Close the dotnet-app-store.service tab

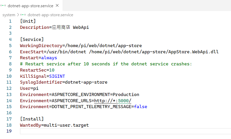click(x=57, y=5)
